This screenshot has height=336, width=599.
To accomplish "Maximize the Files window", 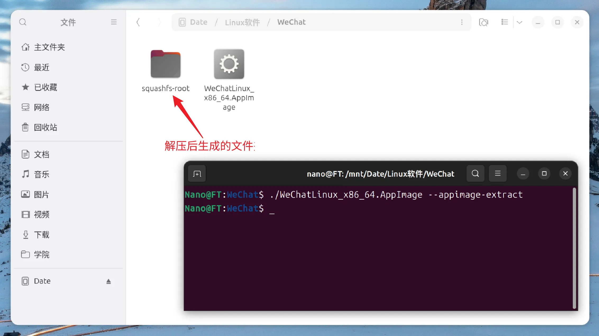I will click(557, 22).
